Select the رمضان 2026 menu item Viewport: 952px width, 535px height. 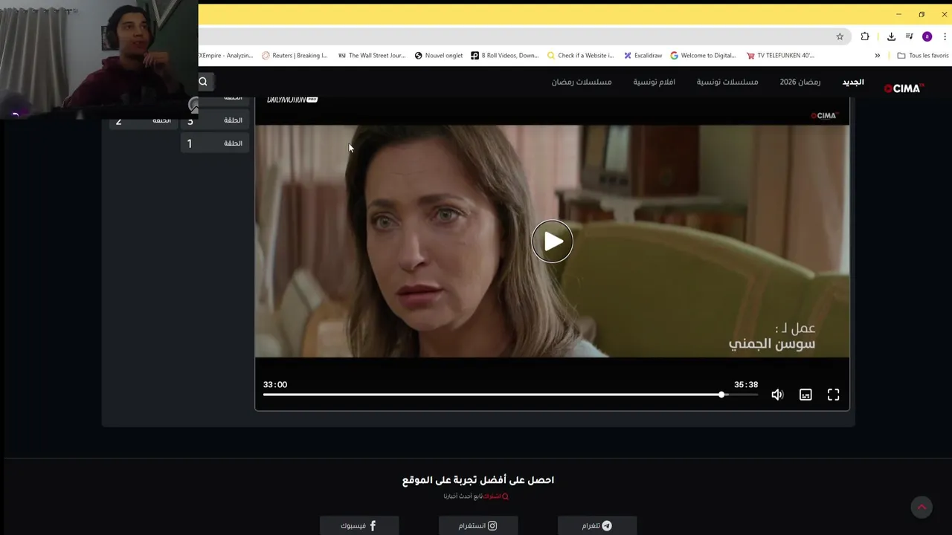(800, 82)
